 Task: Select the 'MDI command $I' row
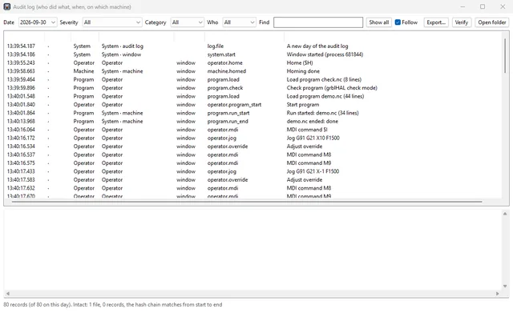coord(252,130)
